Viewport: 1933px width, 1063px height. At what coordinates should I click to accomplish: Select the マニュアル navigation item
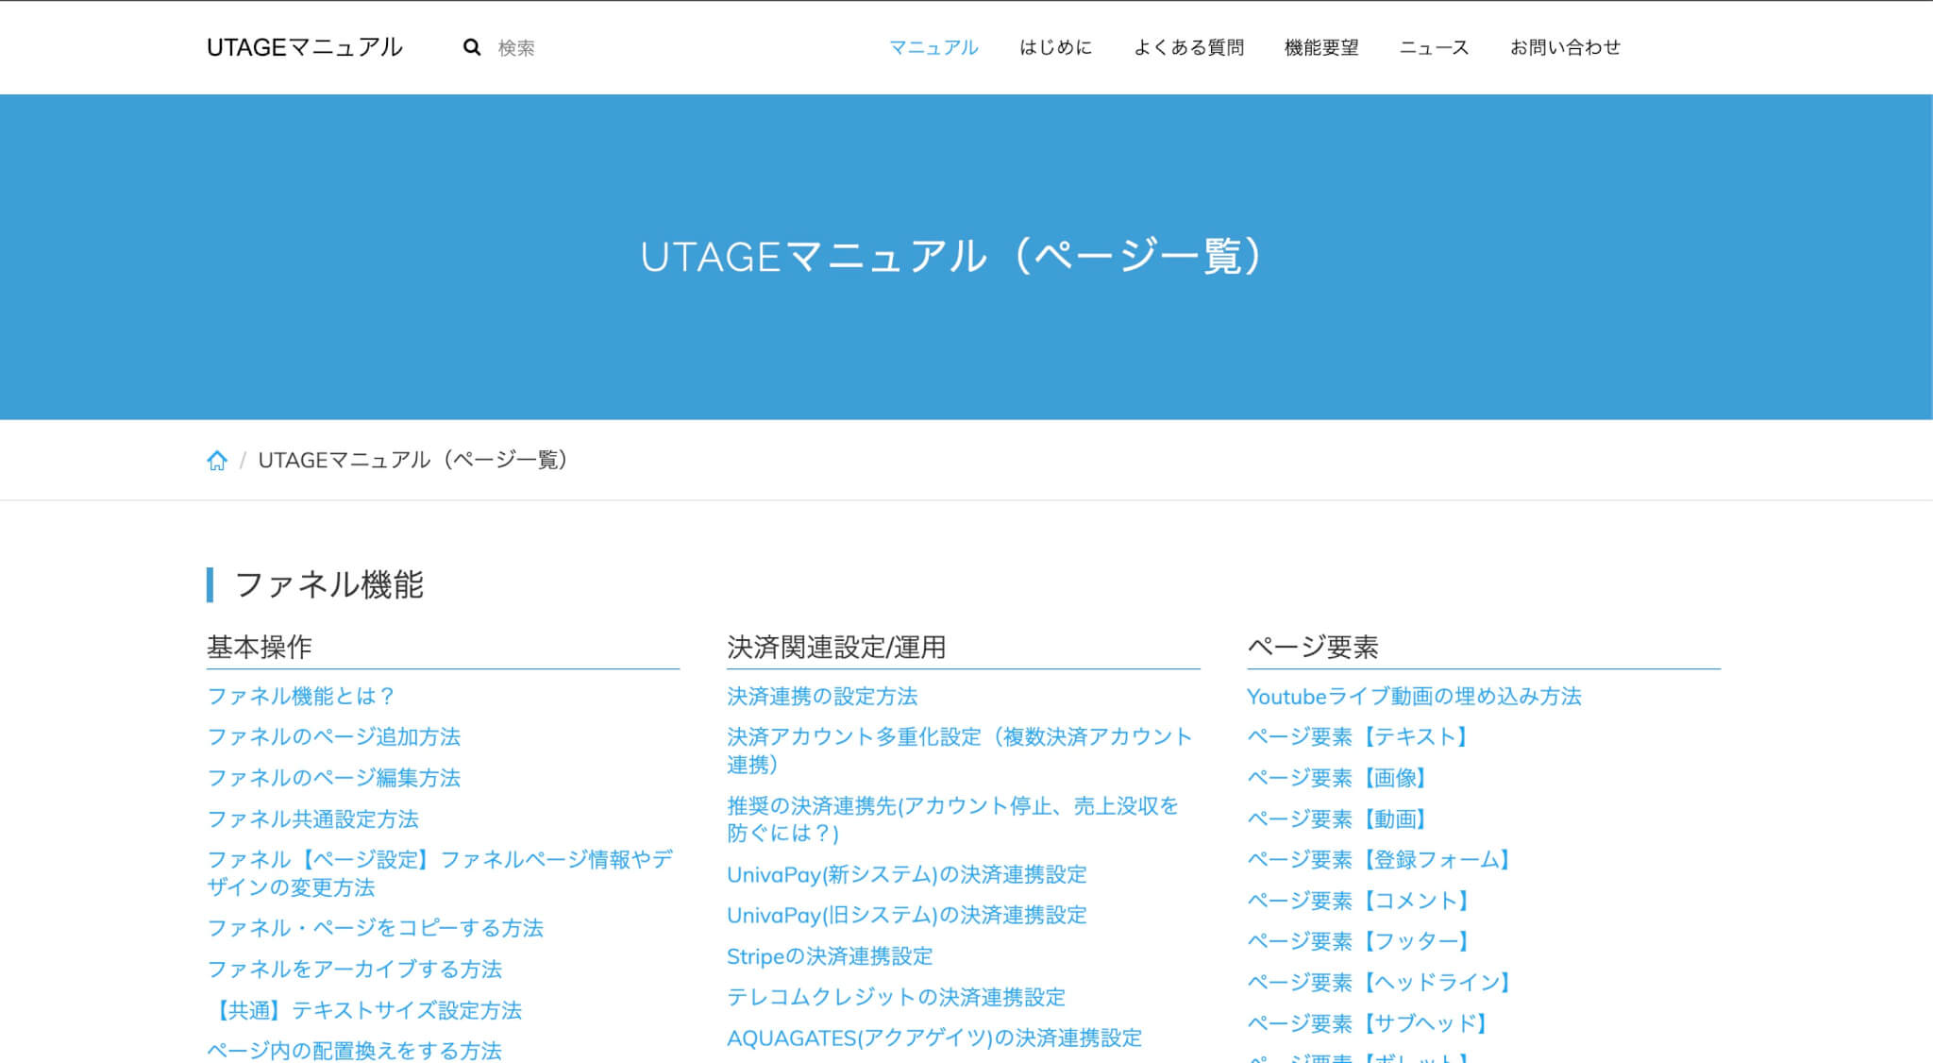pyautogui.click(x=933, y=47)
